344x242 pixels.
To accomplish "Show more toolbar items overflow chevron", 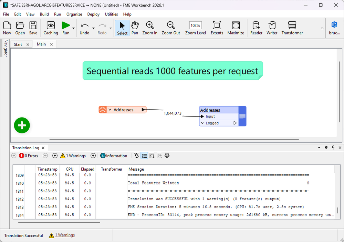I will 322,28.
